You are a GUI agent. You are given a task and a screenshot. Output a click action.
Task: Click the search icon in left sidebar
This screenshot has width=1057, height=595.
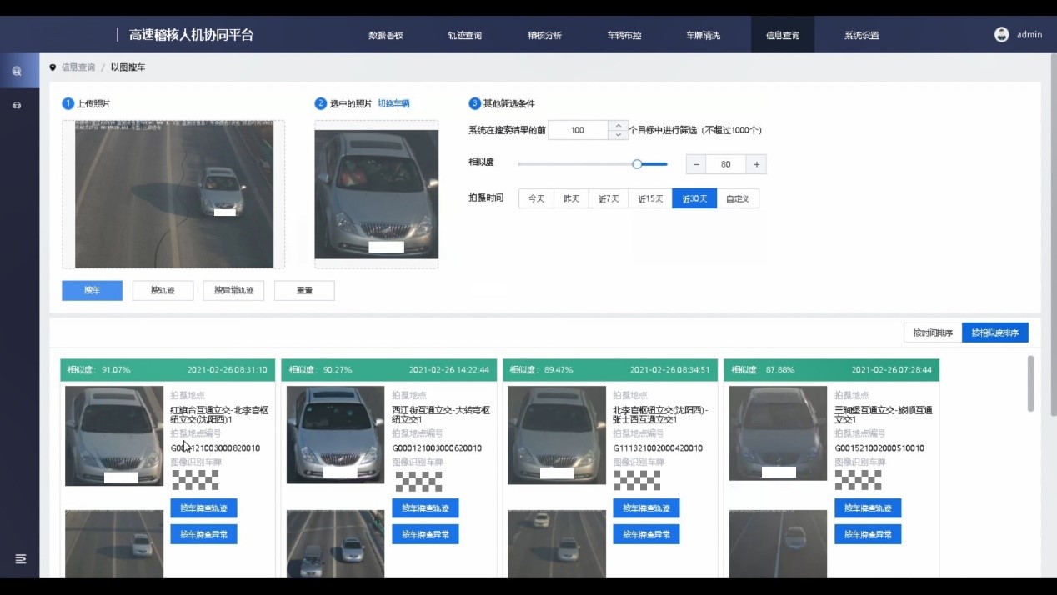17,72
